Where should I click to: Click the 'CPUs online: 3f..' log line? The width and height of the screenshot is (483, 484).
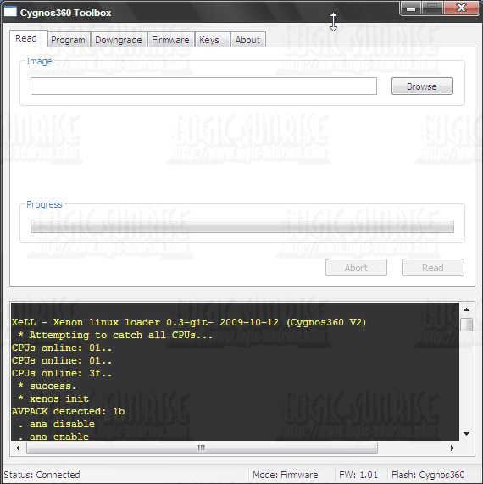(62, 373)
